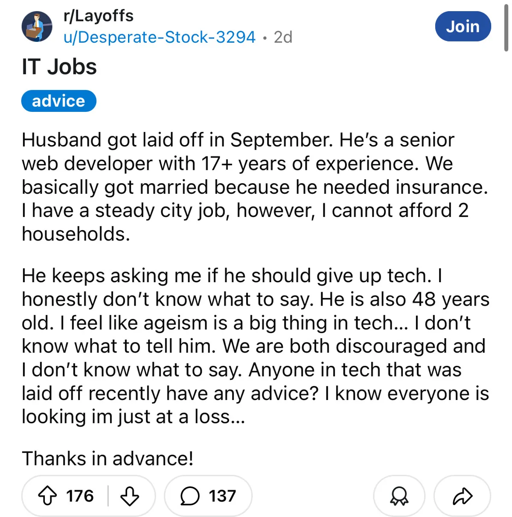Open comments via speech bubble icon
512x517 pixels.
tap(190, 496)
